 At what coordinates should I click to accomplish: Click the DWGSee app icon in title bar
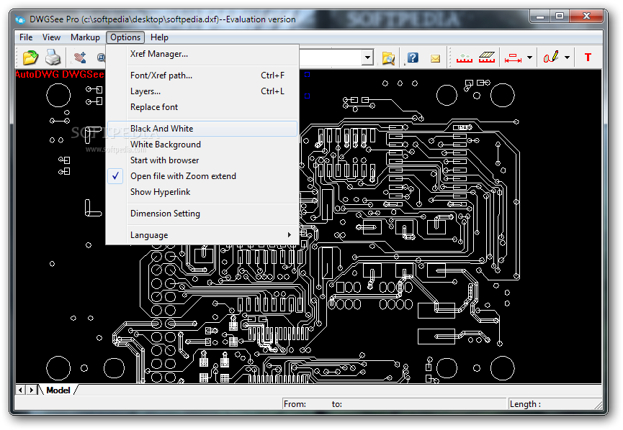coord(20,19)
